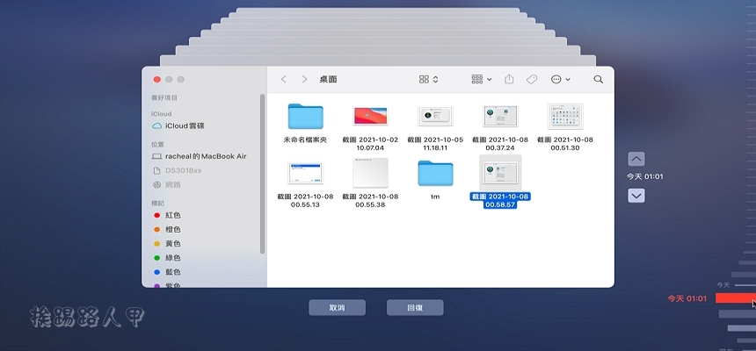Jump to previous backup with up arrow
The width and height of the screenshot is (756, 351).
(636, 159)
